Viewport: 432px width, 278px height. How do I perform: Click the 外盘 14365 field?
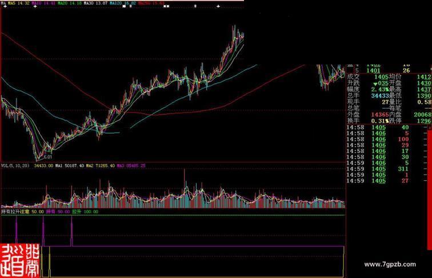[x=368, y=115]
